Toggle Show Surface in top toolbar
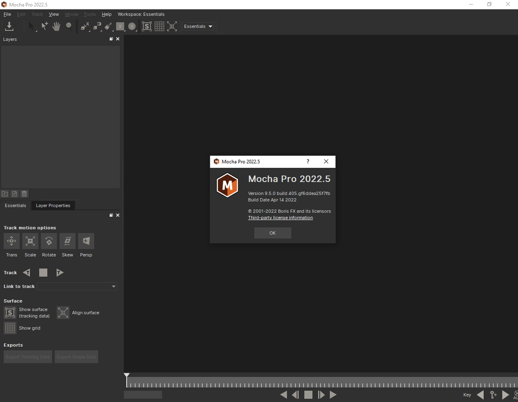This screenshot has height=402, width=518. (x=147, y=27)
